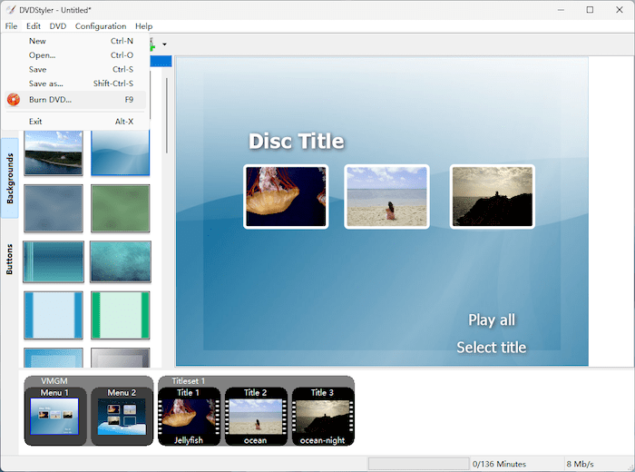
Task: Choose Save as... from File menu
Action: pos(45,84)
